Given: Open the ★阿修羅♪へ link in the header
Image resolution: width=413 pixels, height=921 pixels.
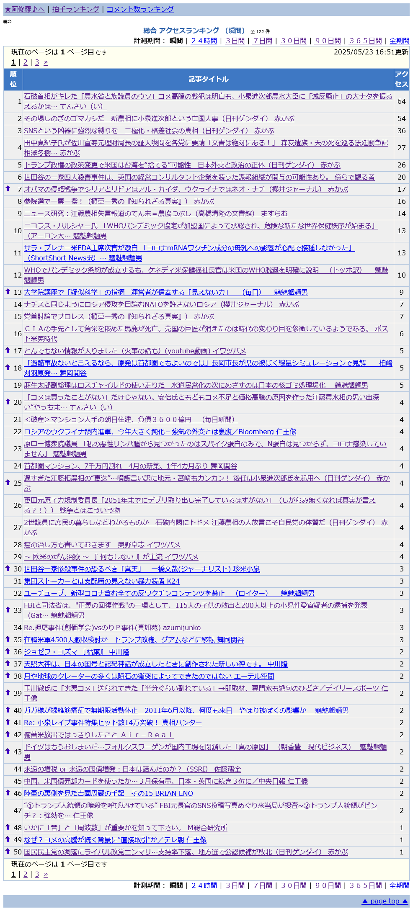Looking at the screenshot, I should 25,9.
